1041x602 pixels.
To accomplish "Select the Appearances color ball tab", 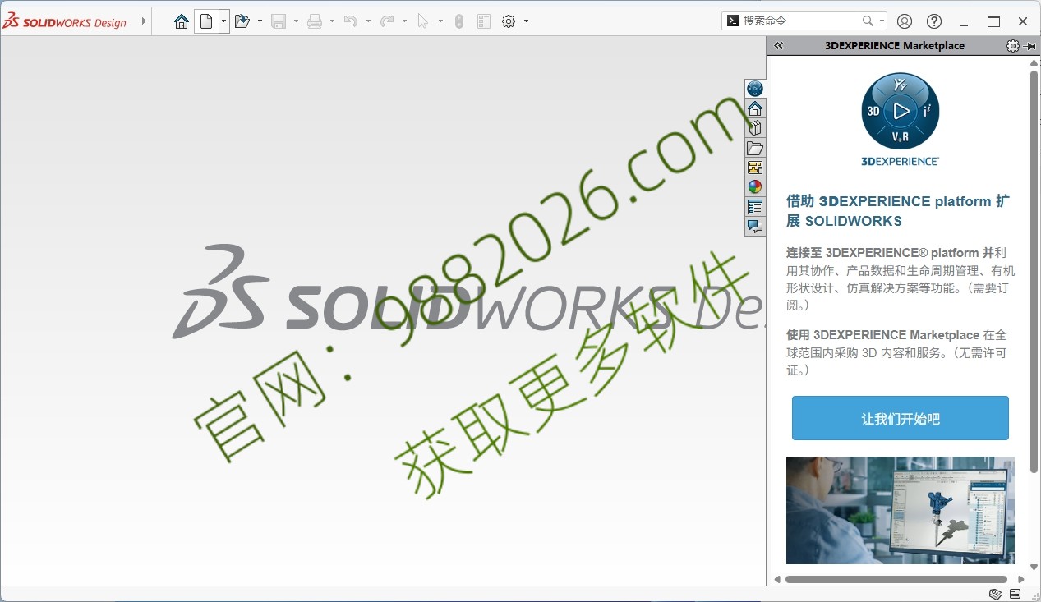I will click(x=755, y=187).
